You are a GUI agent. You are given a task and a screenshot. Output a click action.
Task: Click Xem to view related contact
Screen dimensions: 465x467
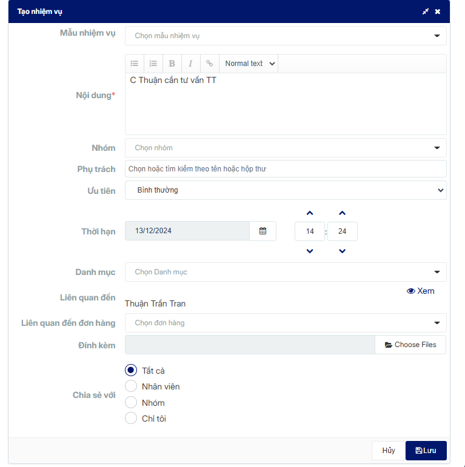point(420,291)
